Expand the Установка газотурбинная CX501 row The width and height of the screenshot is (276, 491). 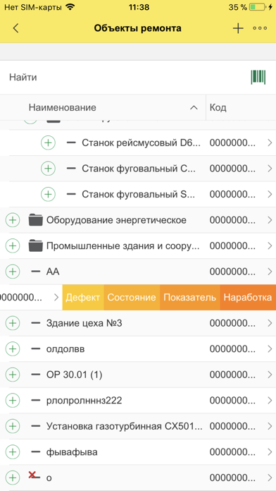pyautogui.click(x=13, y=426)
